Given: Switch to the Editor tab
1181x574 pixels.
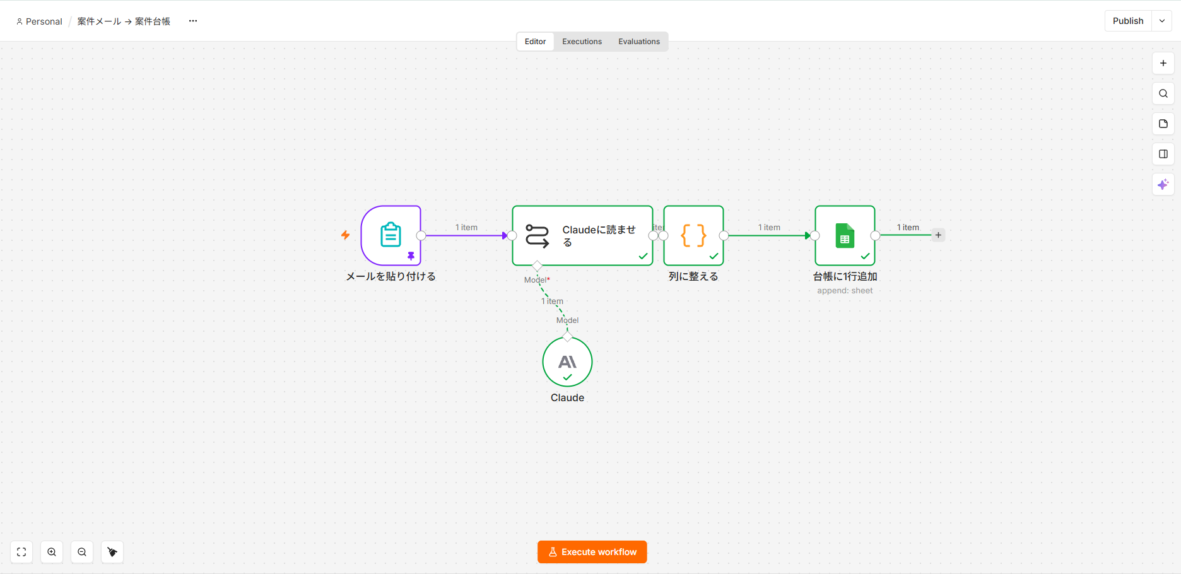Looking at the screenshot, I should tap(535, 42).
